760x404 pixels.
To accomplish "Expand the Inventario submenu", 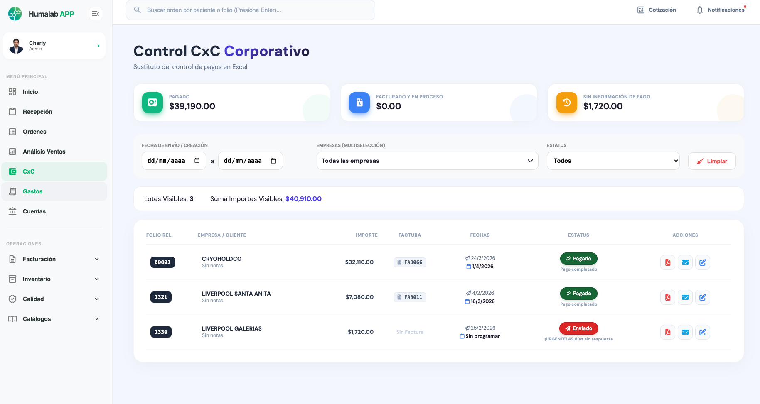I will coord(54,279).
